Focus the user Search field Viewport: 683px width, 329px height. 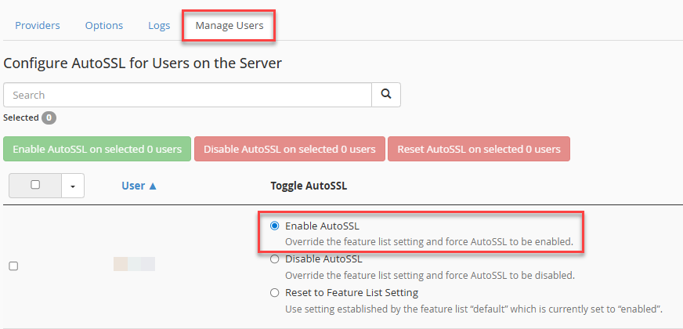point(187,95)
